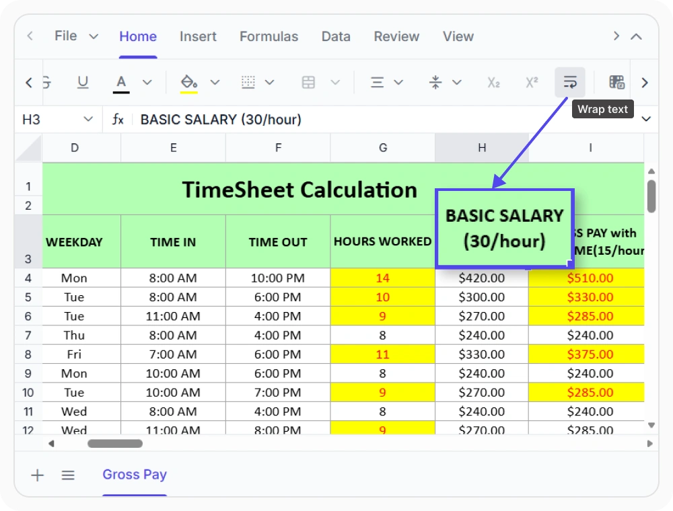
Task: Select the 7:00 AM time in cell
Action: click(x=173, y=354)
